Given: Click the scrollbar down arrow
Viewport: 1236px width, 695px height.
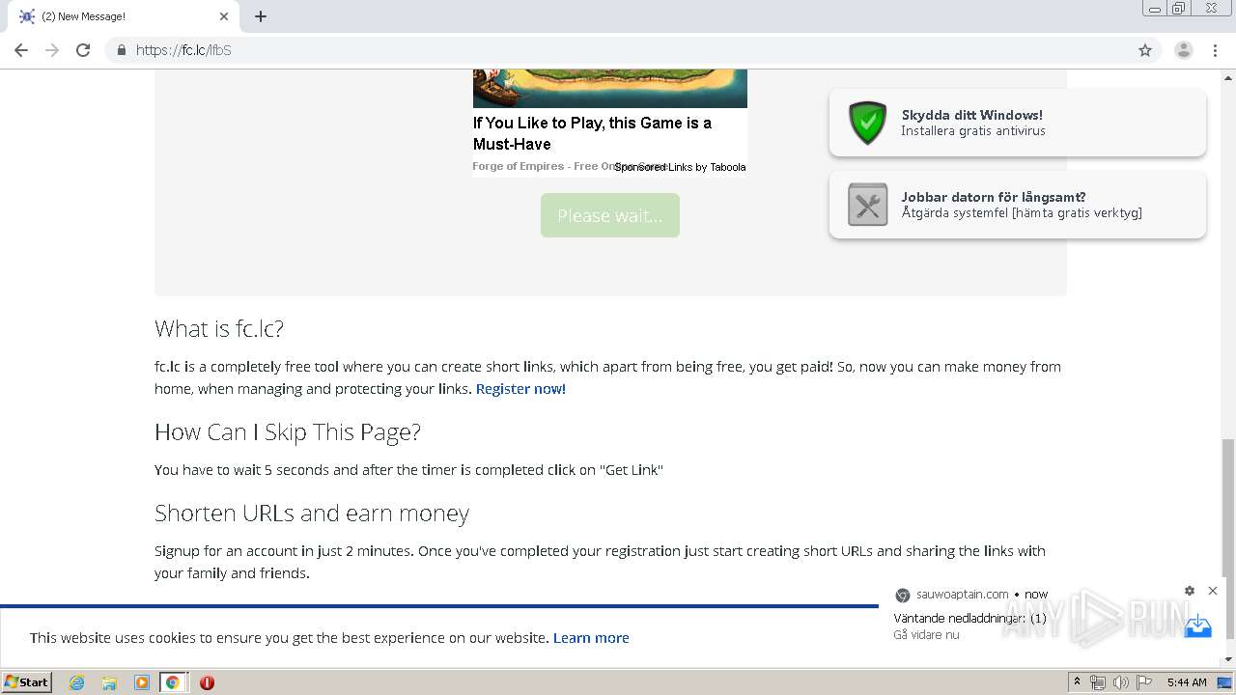Looking at the screenshot, I should pos(1227,660).
